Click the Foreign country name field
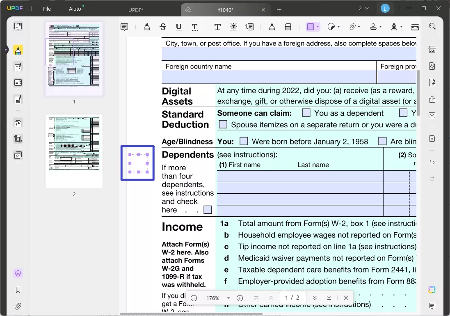 (269, 77)
